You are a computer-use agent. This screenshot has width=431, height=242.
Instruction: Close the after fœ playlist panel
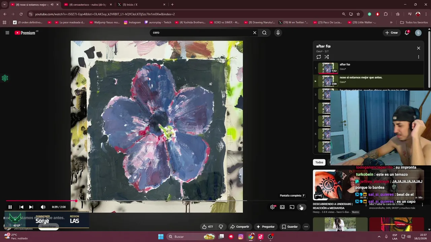click(419, 48)
